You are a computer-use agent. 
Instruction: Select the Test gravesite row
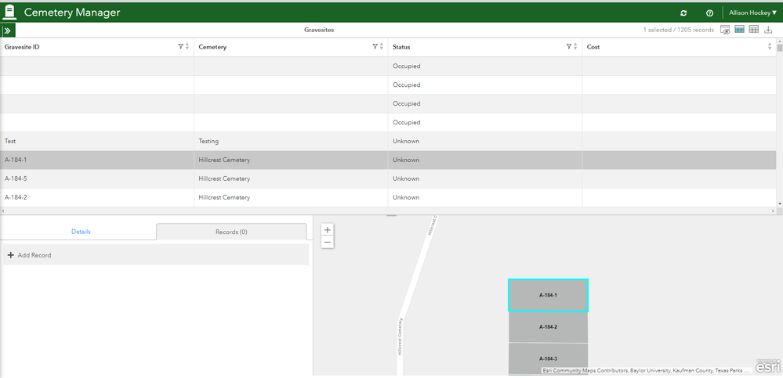[388, 141]
